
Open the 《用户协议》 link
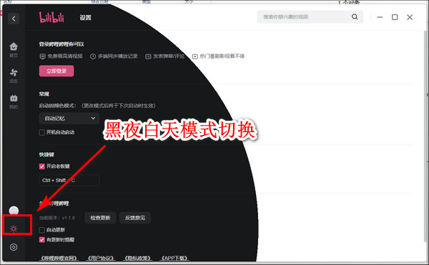101,258
